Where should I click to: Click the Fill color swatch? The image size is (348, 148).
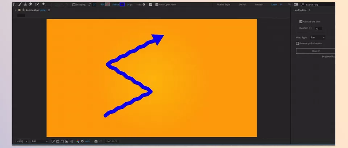pyautogui.click(x=107, y=4)
